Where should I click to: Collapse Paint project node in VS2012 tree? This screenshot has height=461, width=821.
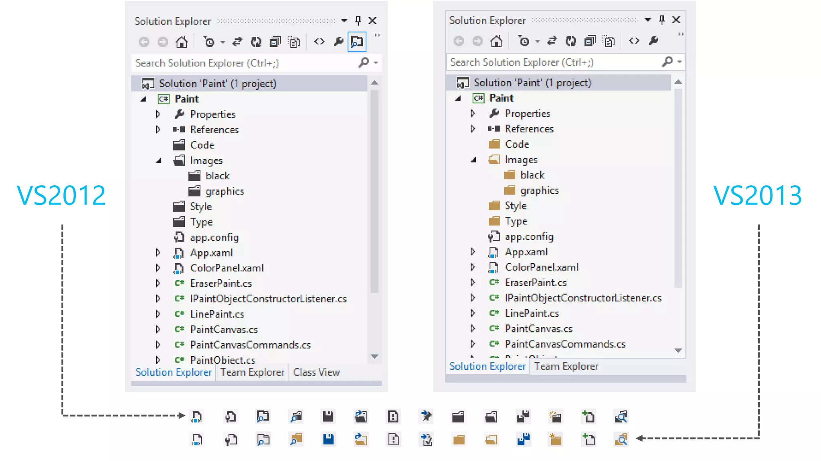tap(144, 99)
